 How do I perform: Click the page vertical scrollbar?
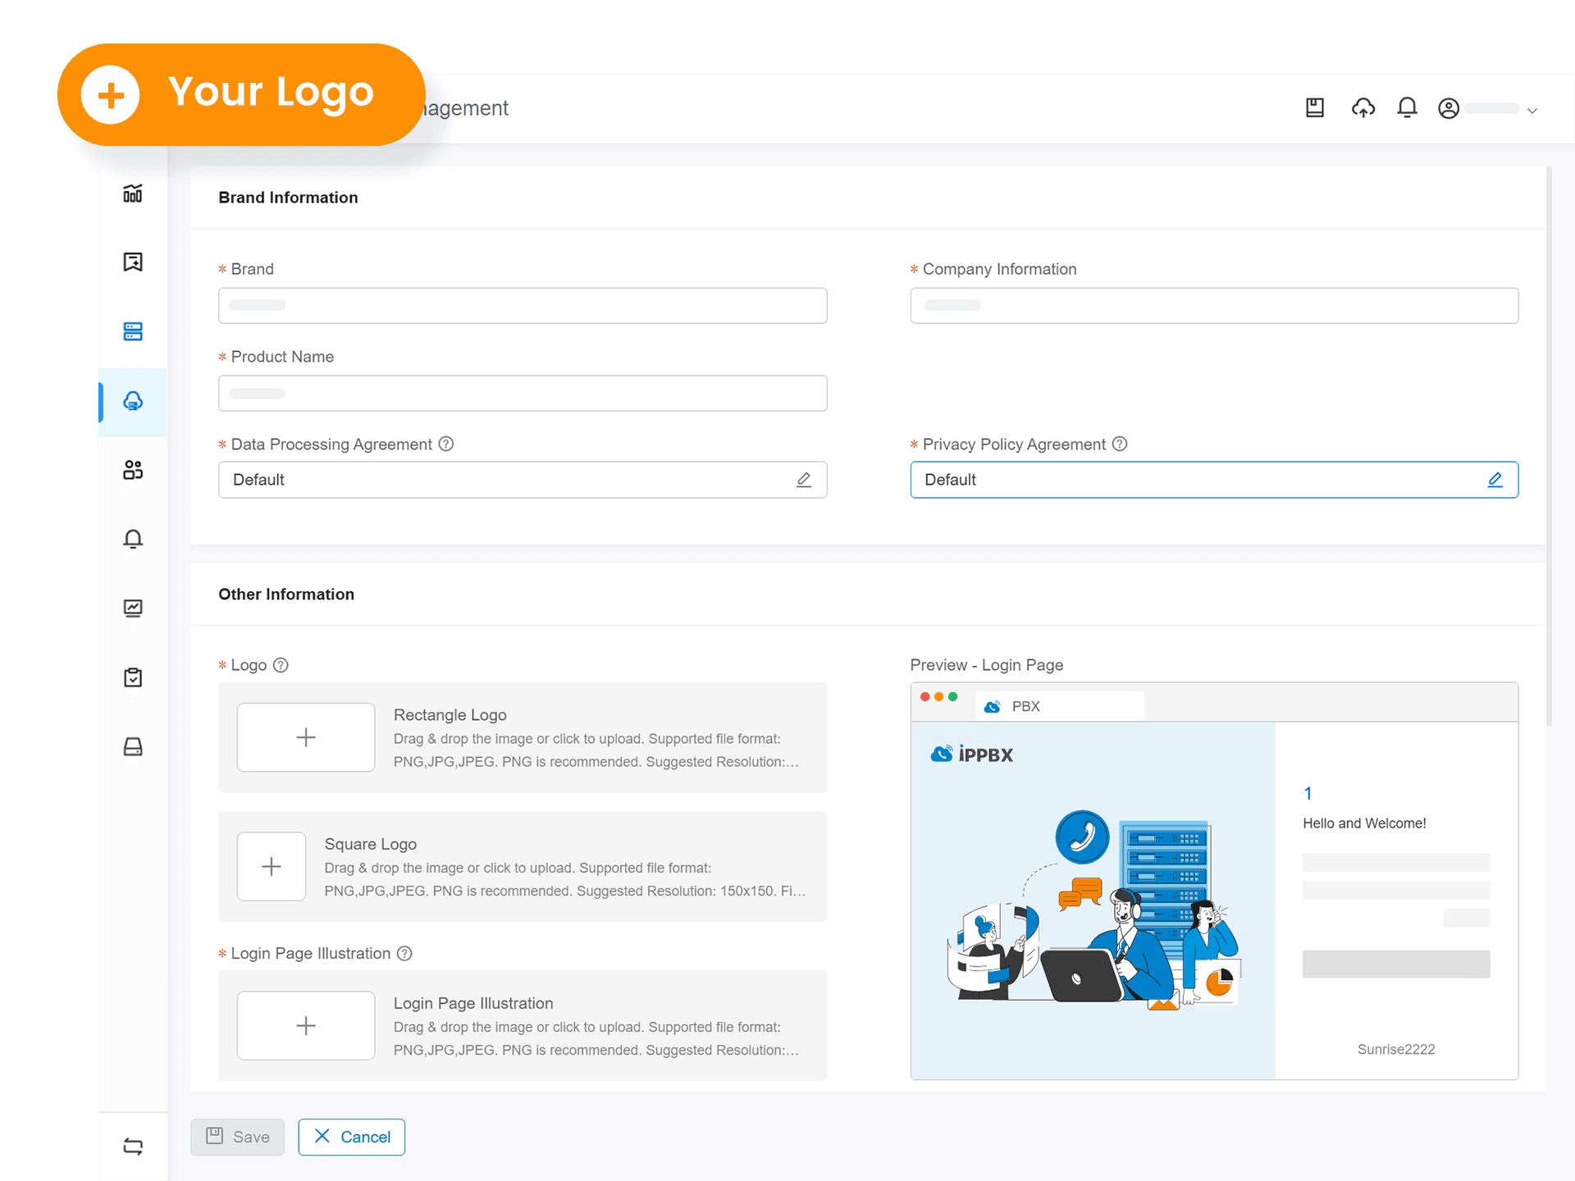(1549, 447)
